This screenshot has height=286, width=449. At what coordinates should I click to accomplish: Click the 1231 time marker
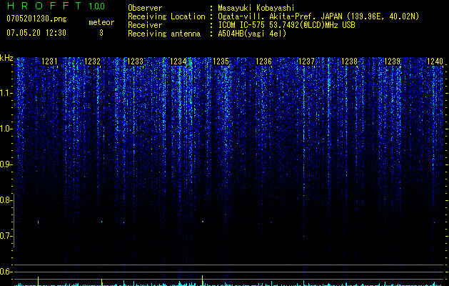[x=49, y=61]
